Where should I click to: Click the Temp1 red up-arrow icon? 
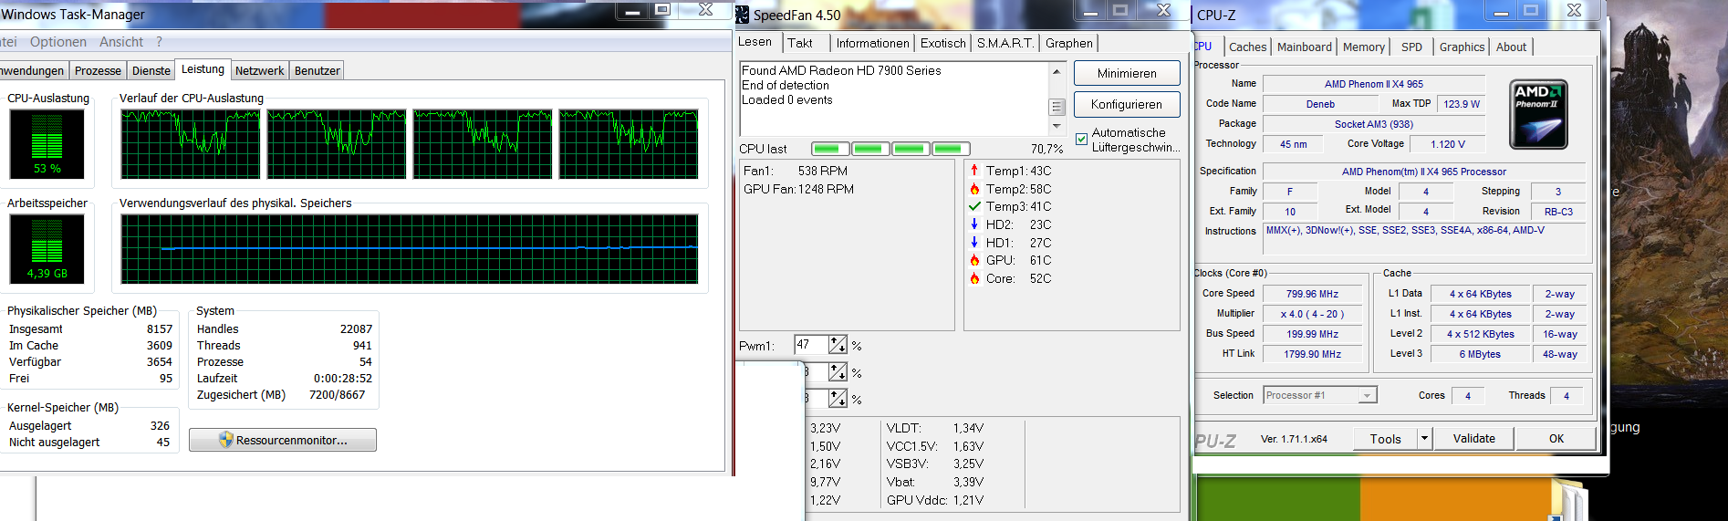974,171
